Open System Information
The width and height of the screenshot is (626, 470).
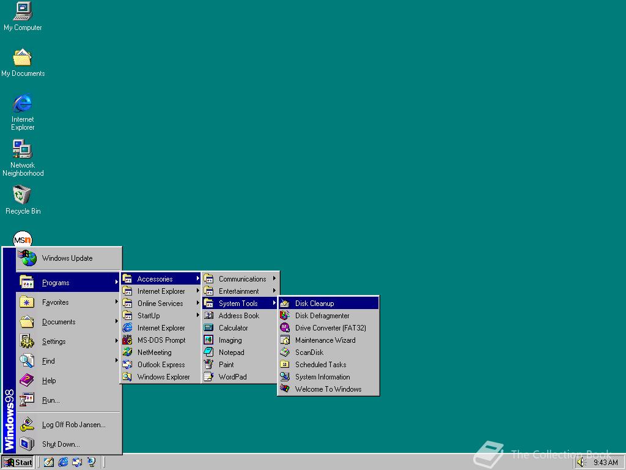(x=328, y=377)
